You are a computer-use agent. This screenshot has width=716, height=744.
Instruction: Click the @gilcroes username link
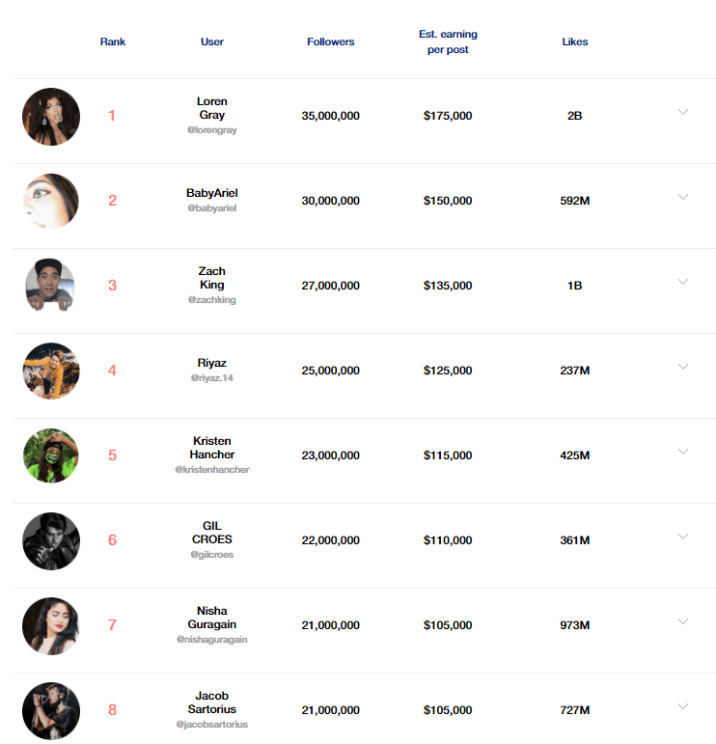click(212, 555)
